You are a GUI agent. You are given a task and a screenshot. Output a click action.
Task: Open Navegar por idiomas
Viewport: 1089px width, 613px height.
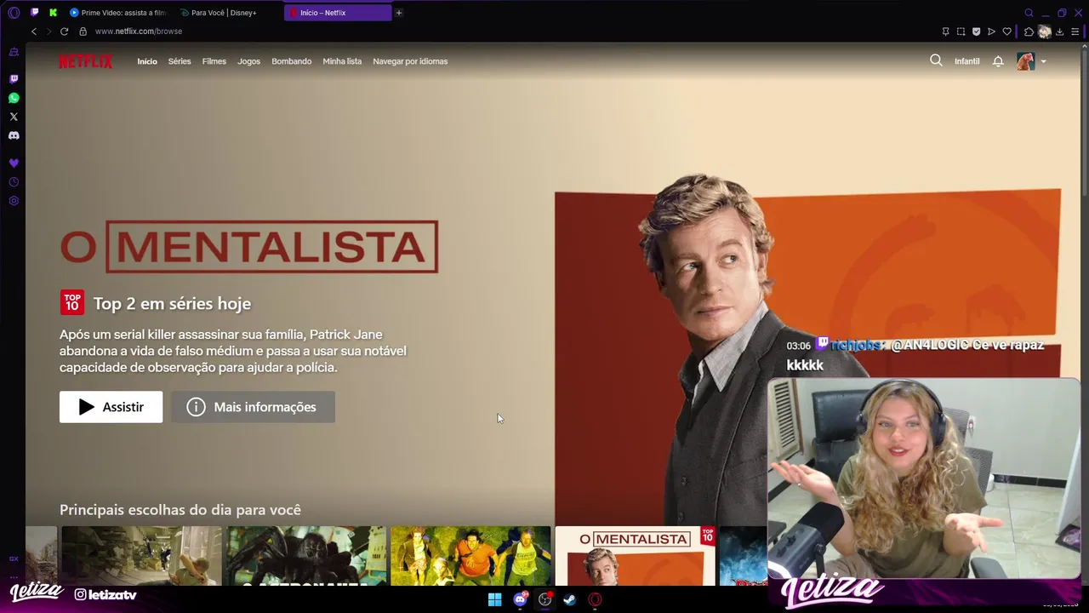coord(410,61)
